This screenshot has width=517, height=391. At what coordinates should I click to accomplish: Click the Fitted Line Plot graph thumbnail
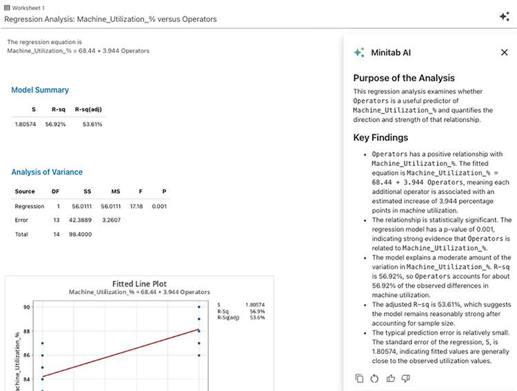pos(139,333)
